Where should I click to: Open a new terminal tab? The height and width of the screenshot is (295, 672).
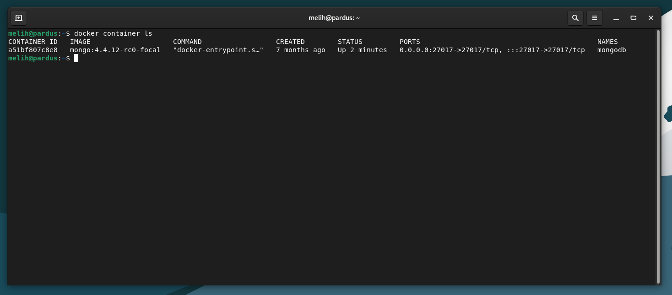tap(19, 18)
